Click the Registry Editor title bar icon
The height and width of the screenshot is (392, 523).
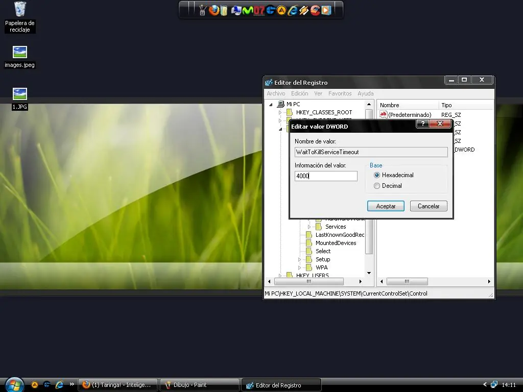269,82
